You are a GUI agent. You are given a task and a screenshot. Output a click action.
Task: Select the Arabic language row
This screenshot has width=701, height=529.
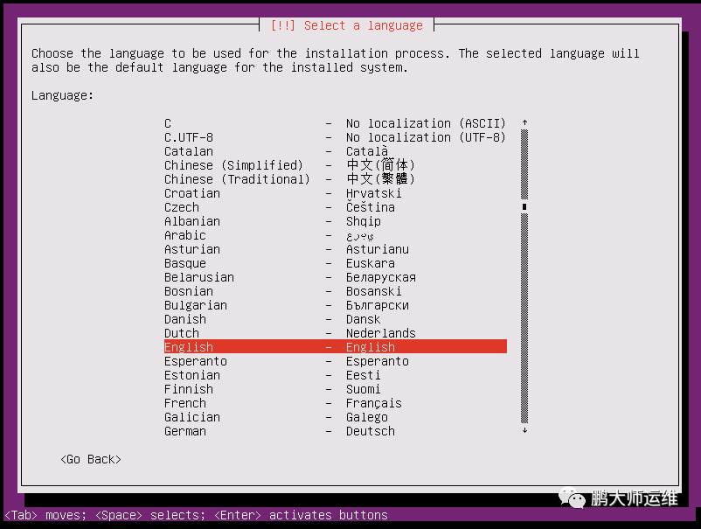336,235
